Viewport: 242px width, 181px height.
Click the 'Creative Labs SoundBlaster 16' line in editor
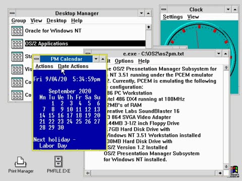pos(143,111)
